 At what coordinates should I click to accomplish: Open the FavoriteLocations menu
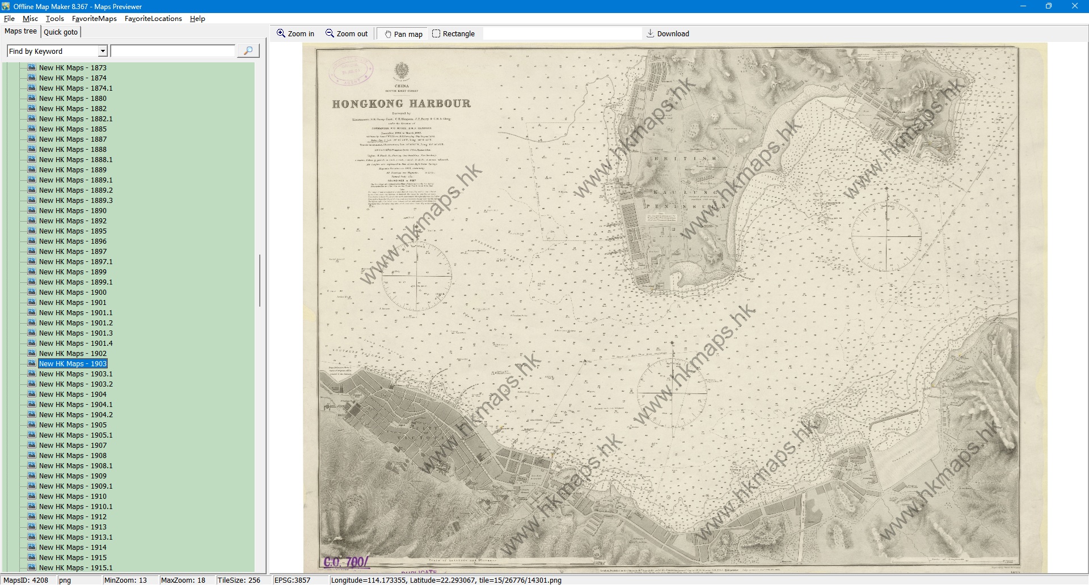pos(153,19)
